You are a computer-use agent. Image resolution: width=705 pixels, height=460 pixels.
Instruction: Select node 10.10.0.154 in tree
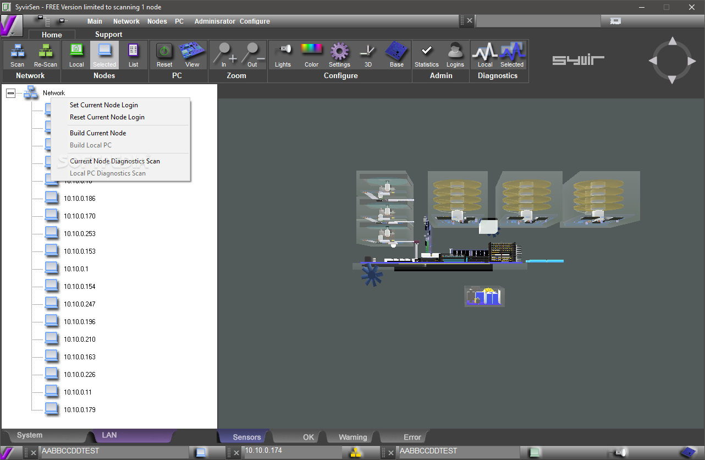coord(80,287)
